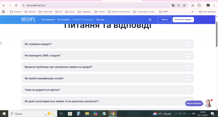Toggle the accessibility eye icon in header
Screen dimensions: 218x117
[x=150, y=20]
